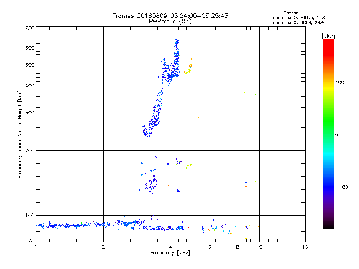Click the 'Frequency [MHz]' x-axis label
The image size is (359, 269).
pyautogui.click(x=170, y=253)
